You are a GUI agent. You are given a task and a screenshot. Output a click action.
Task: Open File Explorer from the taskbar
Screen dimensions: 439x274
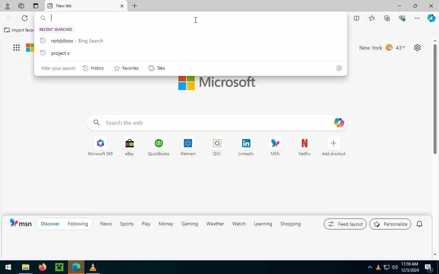[x=26, y=267]
